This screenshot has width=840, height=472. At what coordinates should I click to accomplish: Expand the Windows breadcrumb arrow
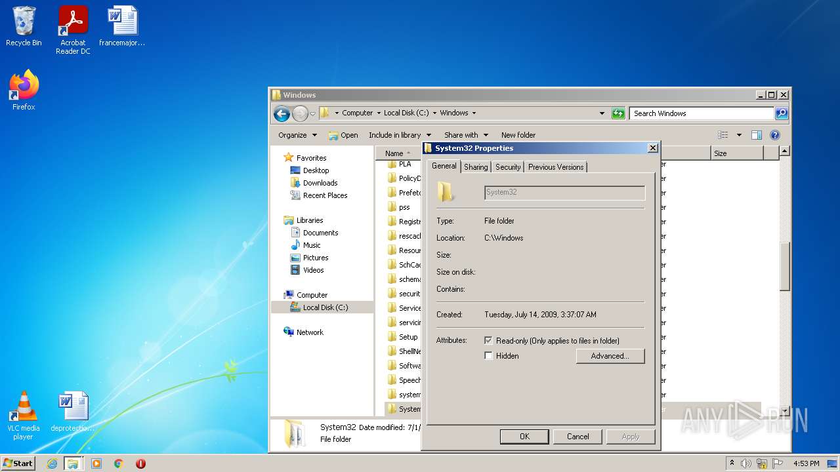(474, 113)
